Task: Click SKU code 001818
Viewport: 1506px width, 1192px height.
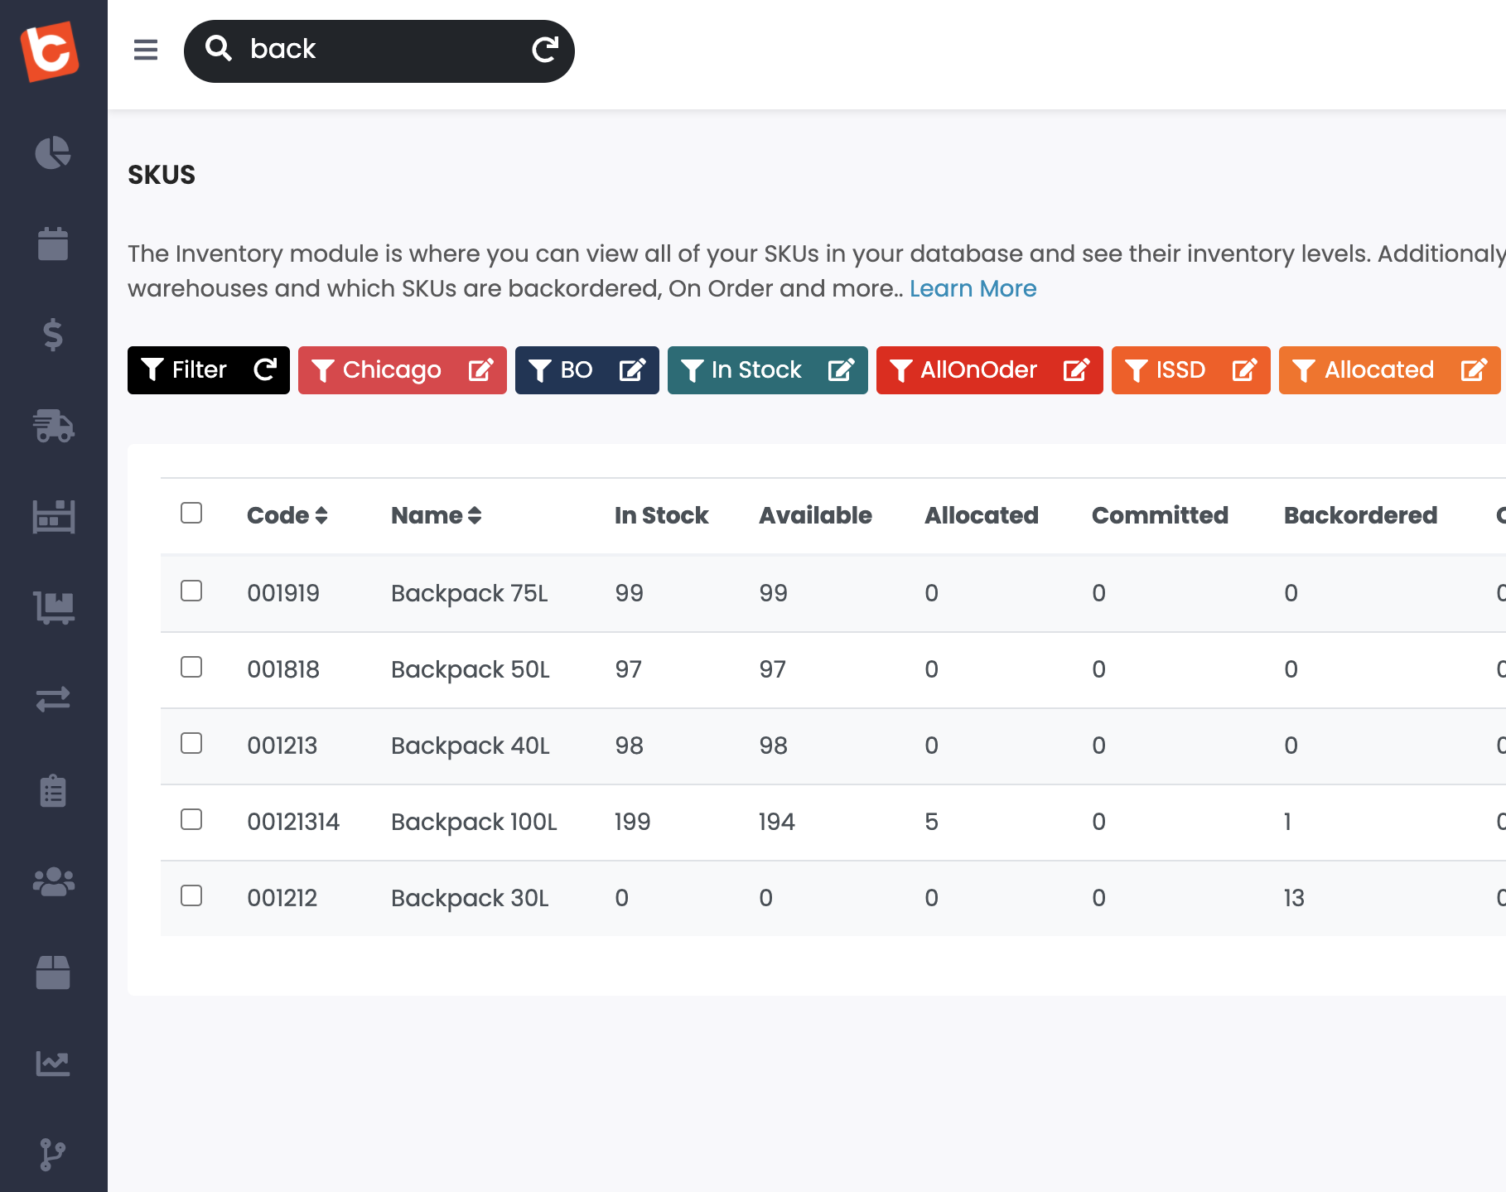Action: click(x=283, y=669)
